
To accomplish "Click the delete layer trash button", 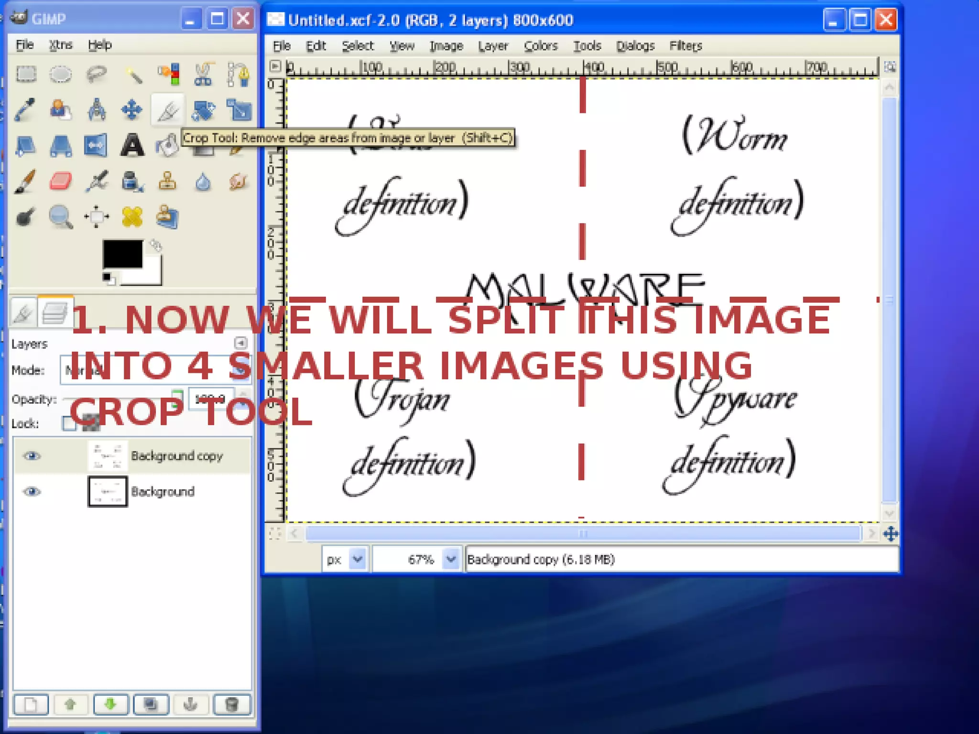I will 231,704.
